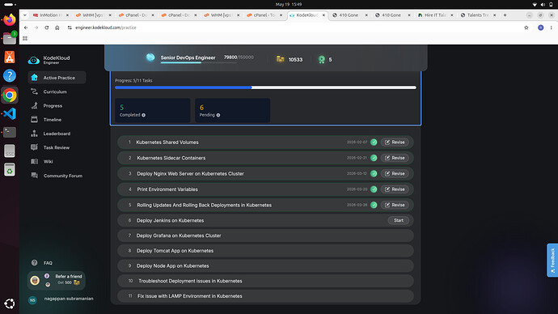Click the green badge icon next to 5
Viewport: 558px width, 314px height.
[322, 59]
